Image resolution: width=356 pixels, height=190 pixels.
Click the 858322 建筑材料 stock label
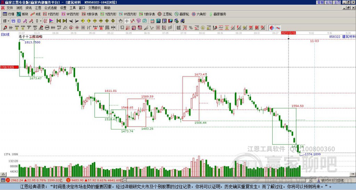point(342,36)
